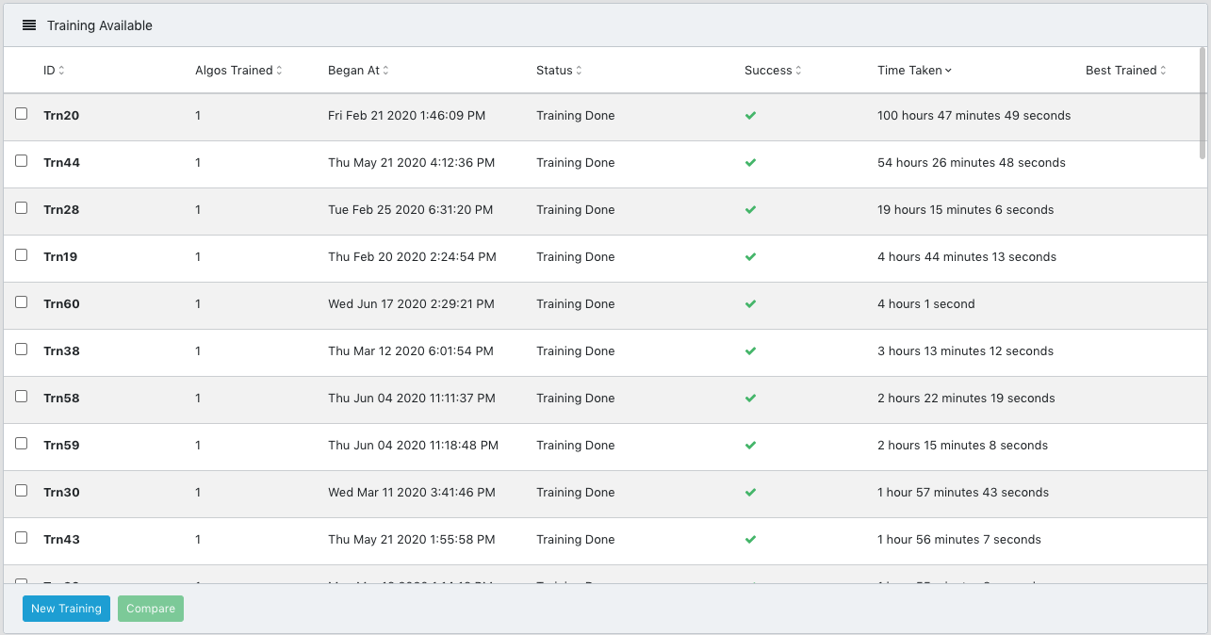Click the hamburger icon beside Training Available
The image size is (1211, 635).
pyautogui.click(x=29, y=25)
